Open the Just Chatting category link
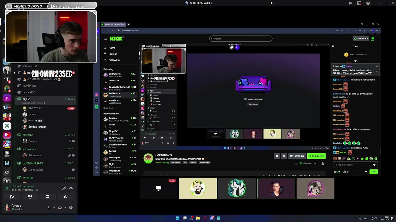 pos(162,162)
